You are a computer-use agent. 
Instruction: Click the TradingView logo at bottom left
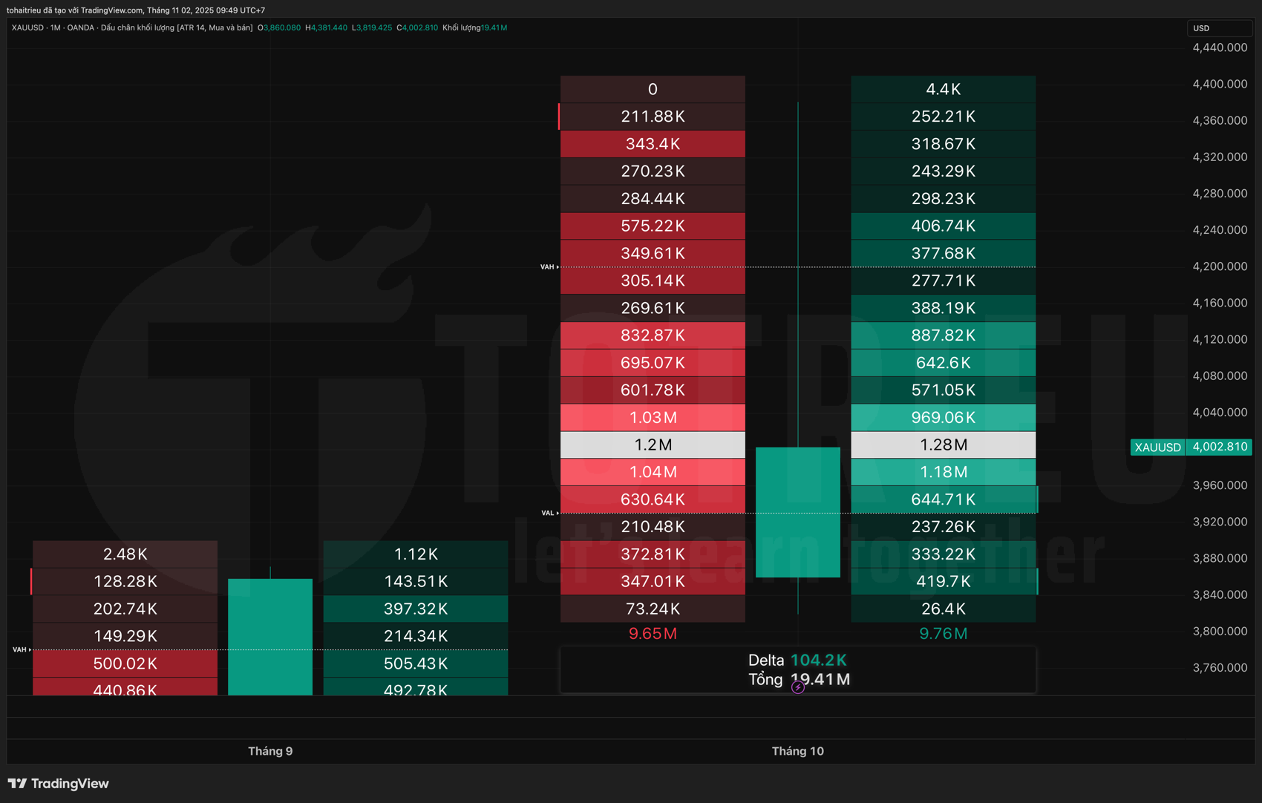(x=58, y=783)
